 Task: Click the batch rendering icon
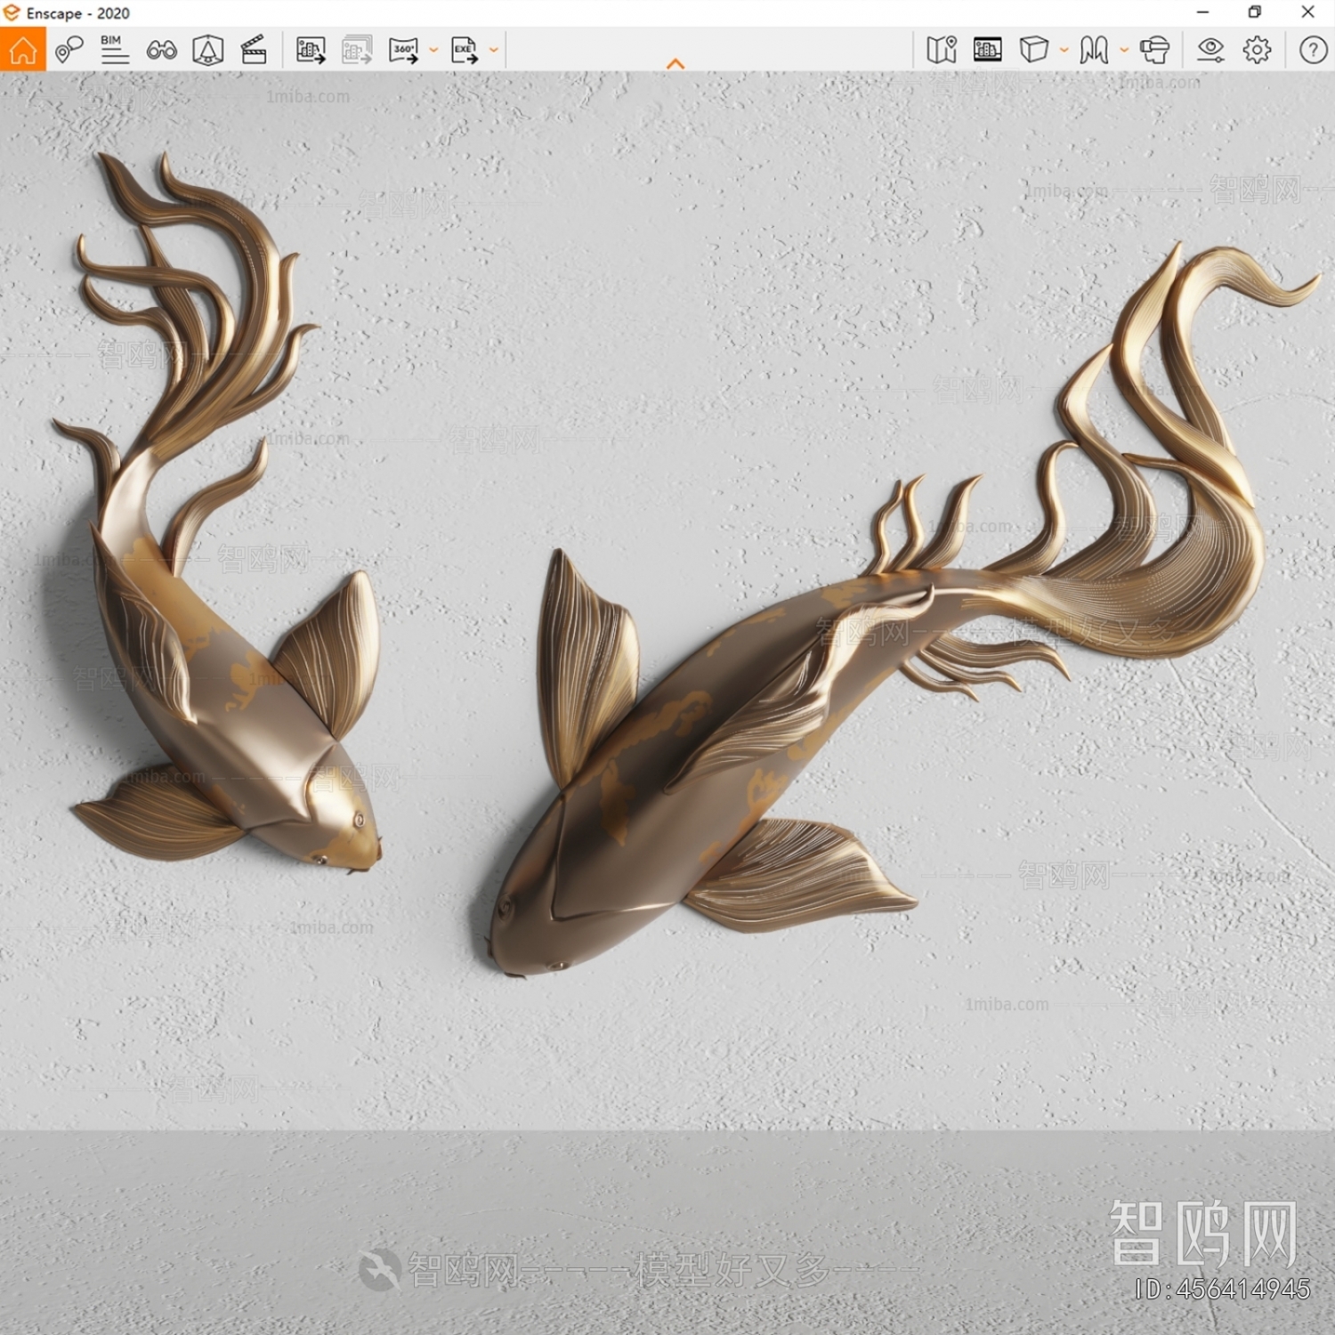pos(357,50)
